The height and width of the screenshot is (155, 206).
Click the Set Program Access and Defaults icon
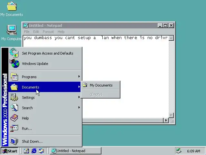pos(14,53)
